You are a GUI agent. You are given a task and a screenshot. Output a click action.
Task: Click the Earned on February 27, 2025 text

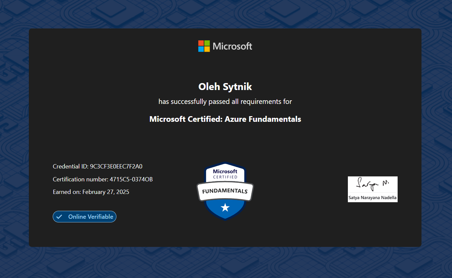91,192
